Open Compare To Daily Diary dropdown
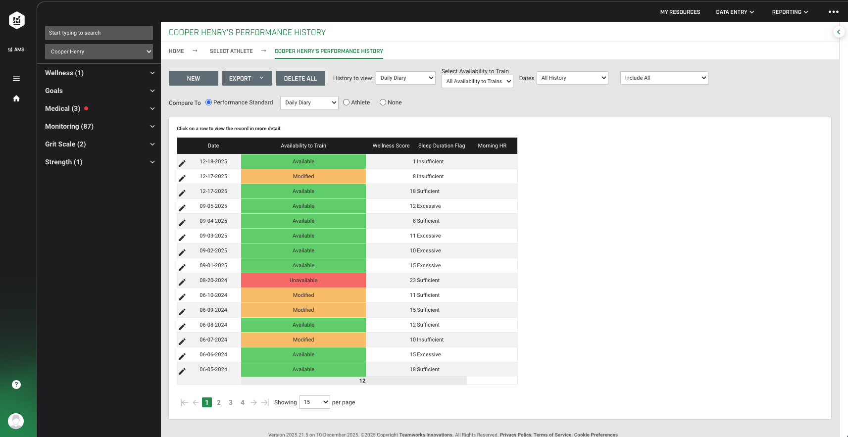This screenshot has height=437, width=848. (309, 102)
